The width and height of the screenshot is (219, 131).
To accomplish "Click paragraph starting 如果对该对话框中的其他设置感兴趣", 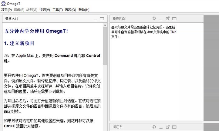I will [x=49, y=123].
